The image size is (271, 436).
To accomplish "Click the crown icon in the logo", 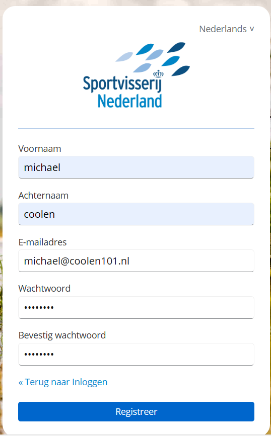I will [x=158, y=74].
